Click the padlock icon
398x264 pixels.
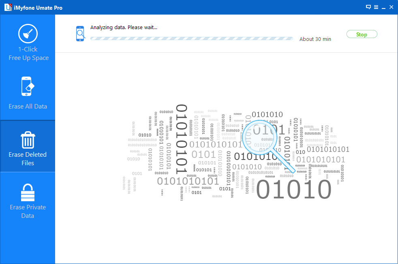(x=28, y=192)
